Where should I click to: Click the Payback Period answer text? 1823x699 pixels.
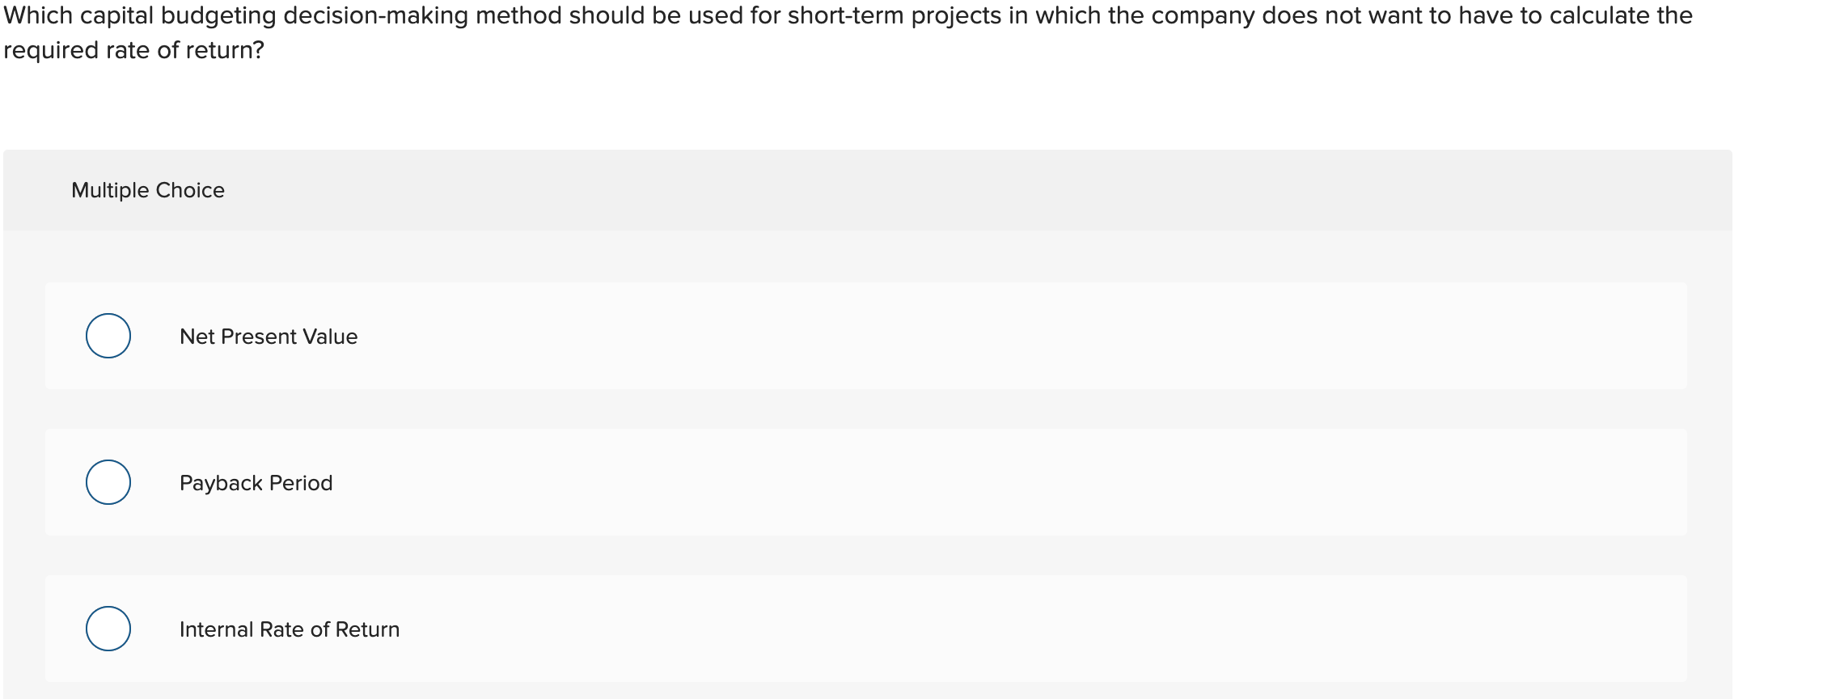coord(256,483)
